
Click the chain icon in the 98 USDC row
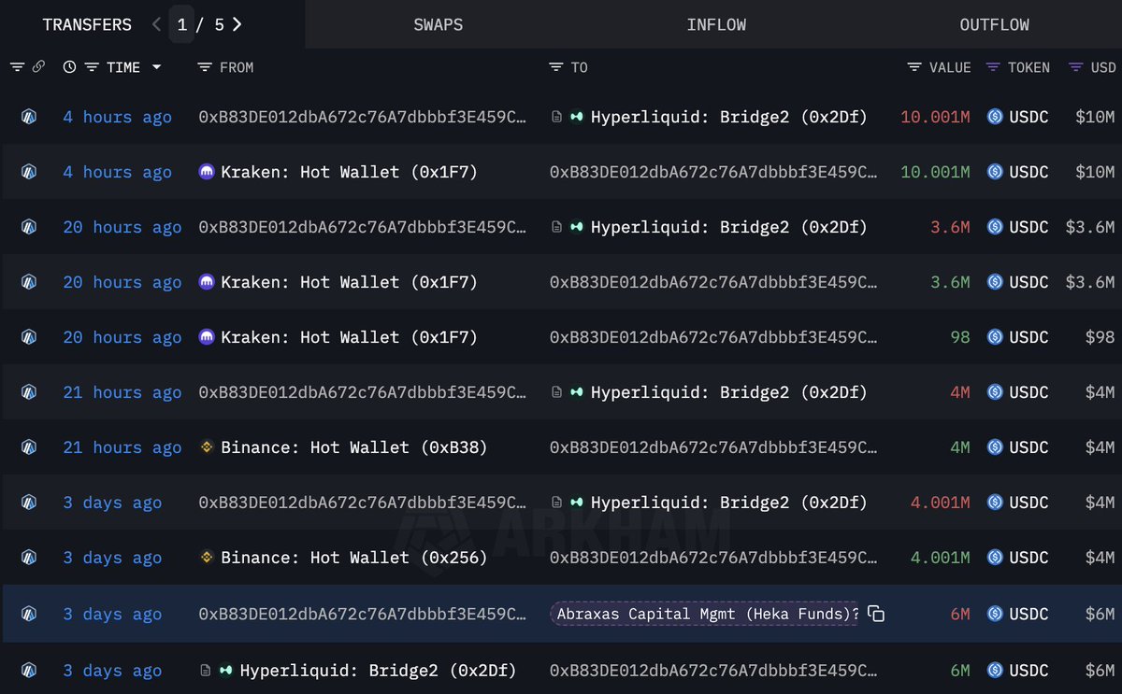29,337
